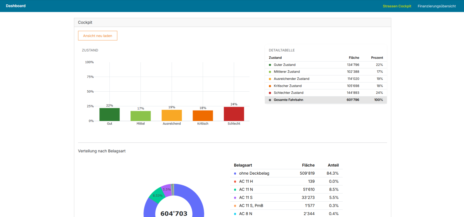The height and width of the screenshot is (217, 464).
Task: Select the AC 11 N table row
Action: [x=286, y=189]
